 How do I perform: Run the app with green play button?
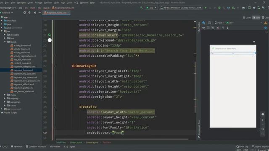coord(206,8)
